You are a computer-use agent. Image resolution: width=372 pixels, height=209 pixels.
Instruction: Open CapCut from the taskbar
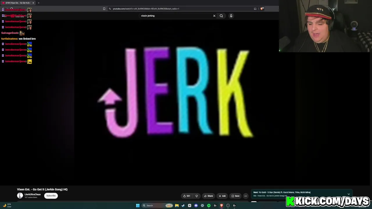tap(189, 206)
